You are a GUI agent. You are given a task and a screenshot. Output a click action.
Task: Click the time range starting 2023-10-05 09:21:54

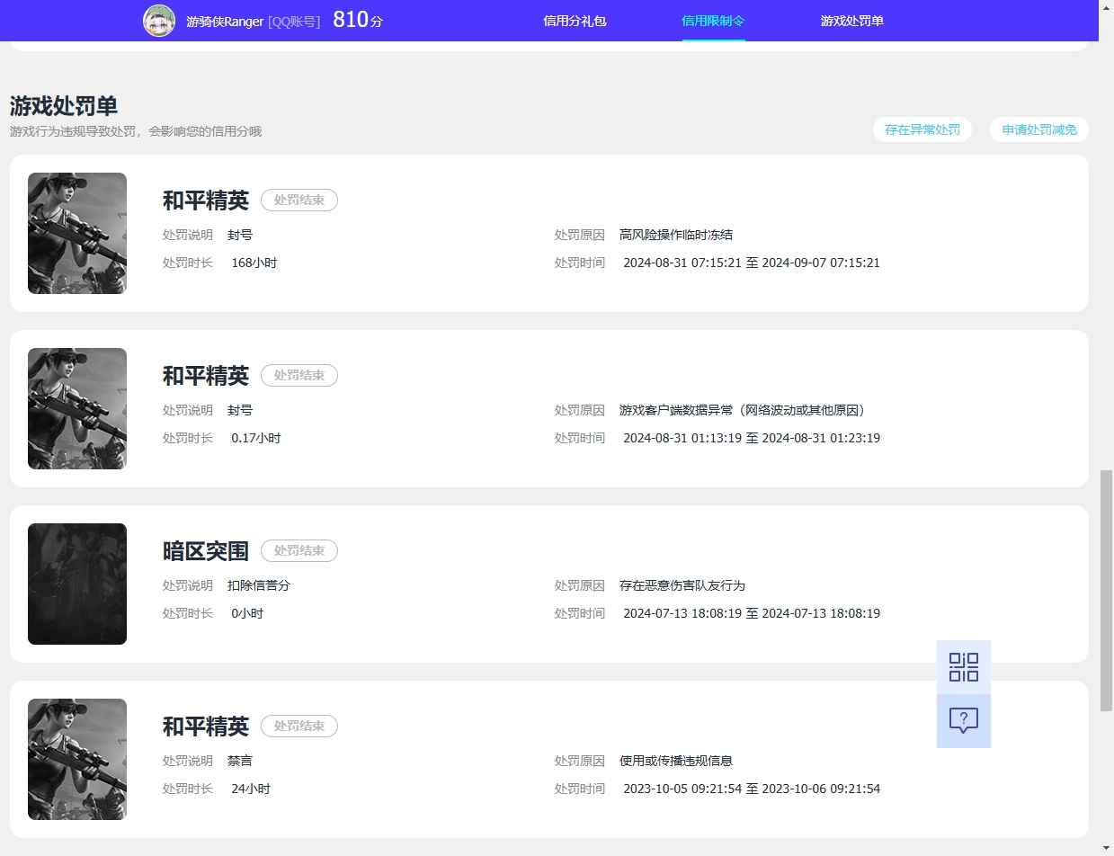coord(752,789)
